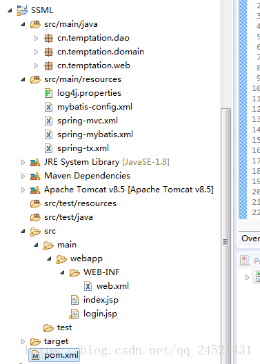Expand the node in the lower-right panel
This screenshot has width=260, height=364.
coord(247,277)
